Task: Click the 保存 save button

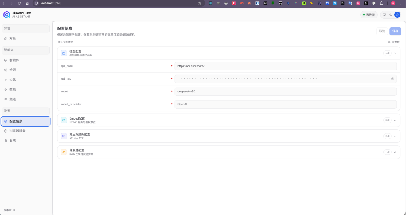Action: point(395,31)
